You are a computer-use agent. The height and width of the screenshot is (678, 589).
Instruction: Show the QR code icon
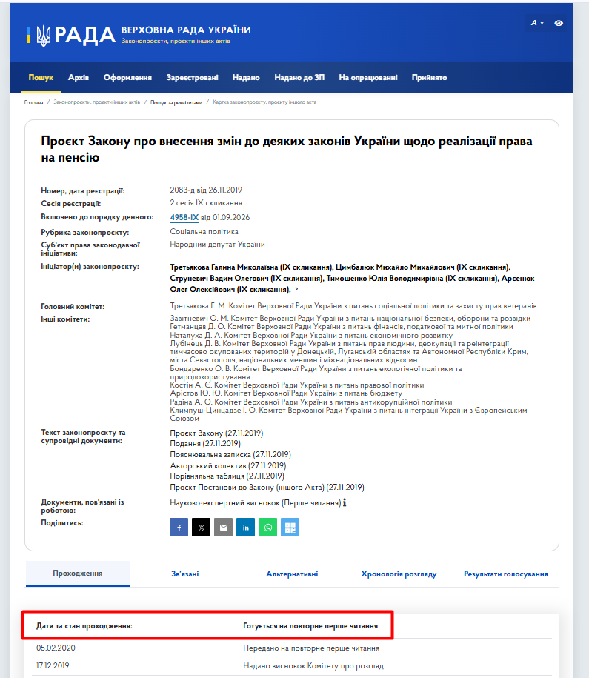(290, 527)
